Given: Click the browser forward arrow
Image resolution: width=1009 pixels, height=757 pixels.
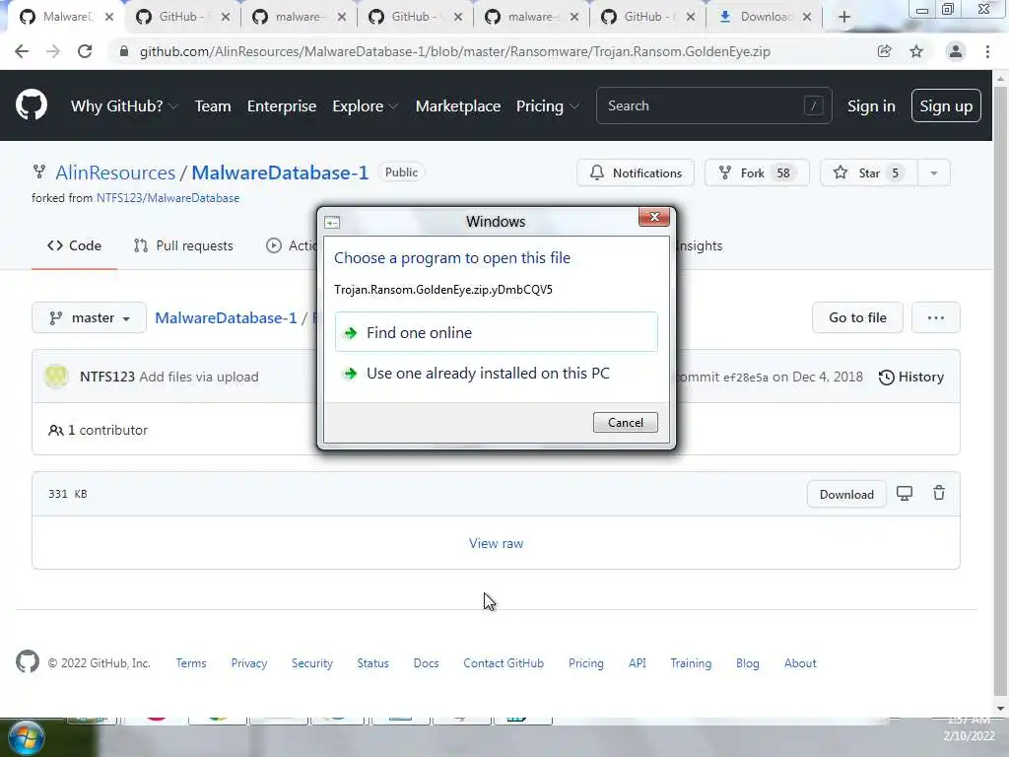Looking at the screenshot, I should tap(53, 51).
